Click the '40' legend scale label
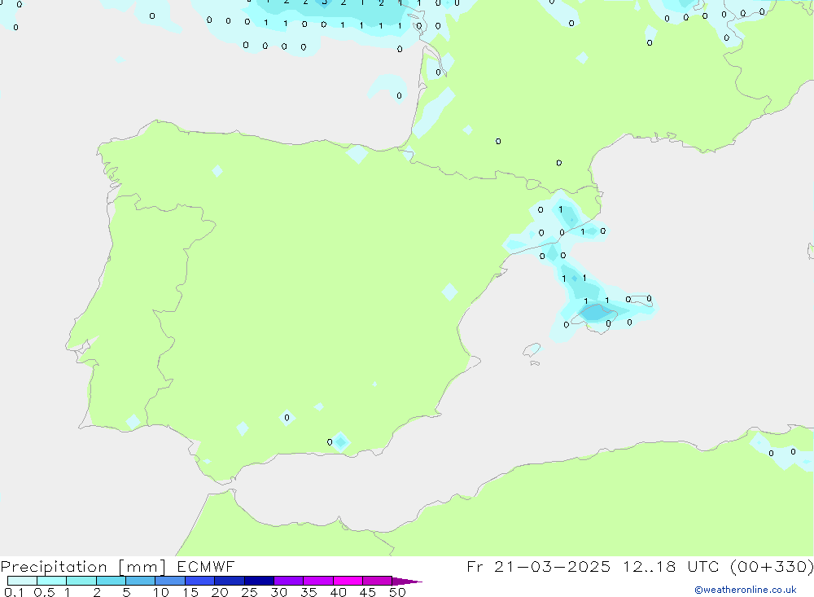Image resolution: width=814 pixels, height=597 pixels. 338,592
